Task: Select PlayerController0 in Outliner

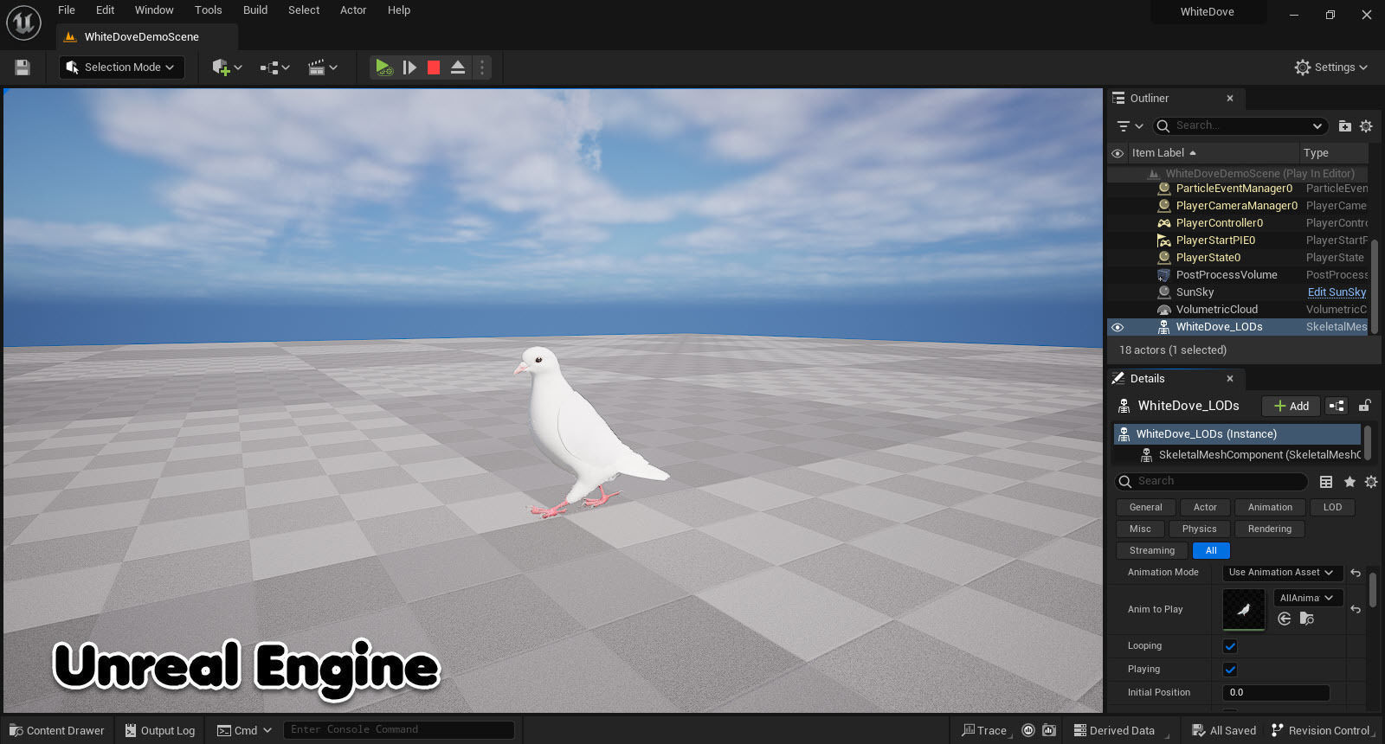Action: click(1219, 223)
